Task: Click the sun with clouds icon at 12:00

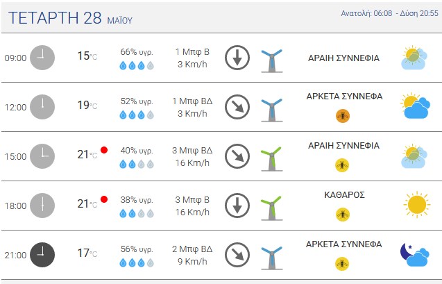Action: tap(415, 106)
